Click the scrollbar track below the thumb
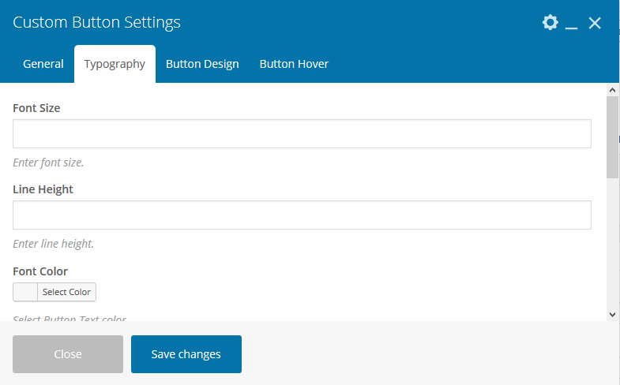Viewport: 620px width, 385px height. (612, 245)
